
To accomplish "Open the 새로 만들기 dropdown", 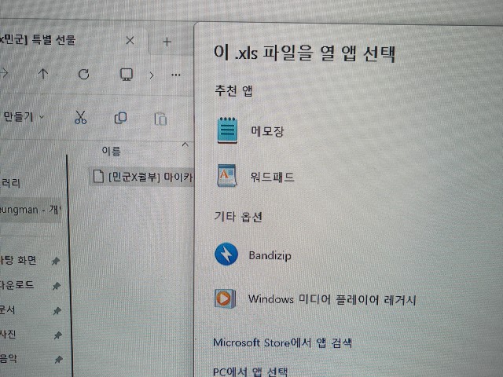I will point(23,117).
